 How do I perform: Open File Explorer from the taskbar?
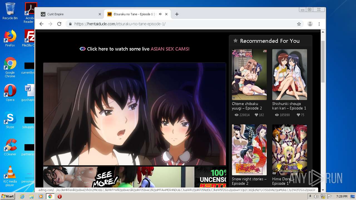pos(31,196)
